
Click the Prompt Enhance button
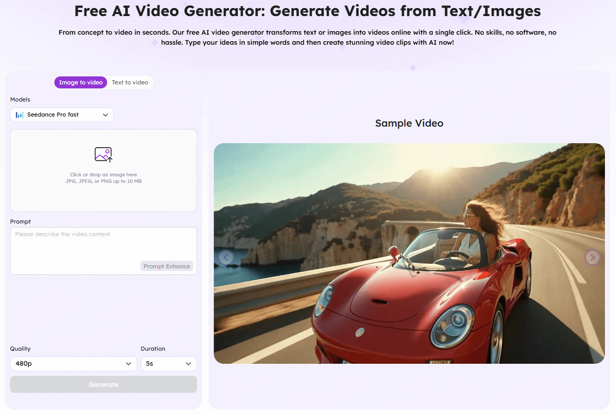(x=166, y=266)
